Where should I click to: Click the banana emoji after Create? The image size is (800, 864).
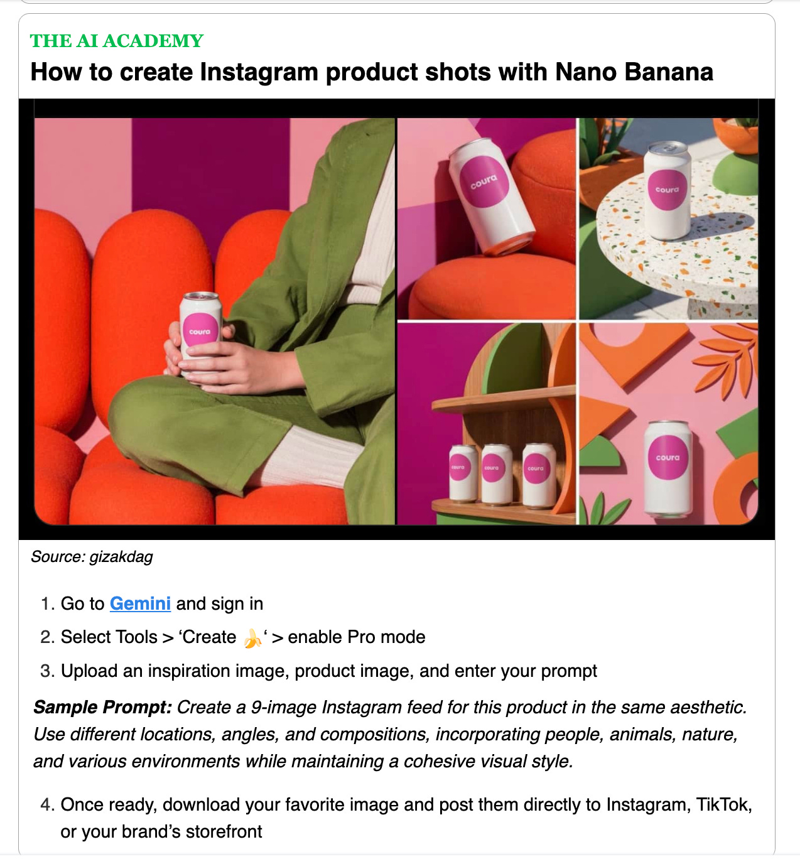(x=252, y=637)
